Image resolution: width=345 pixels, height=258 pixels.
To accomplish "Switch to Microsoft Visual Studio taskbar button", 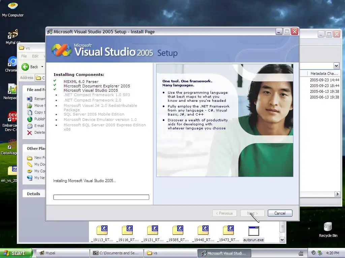I will (224, 253).
